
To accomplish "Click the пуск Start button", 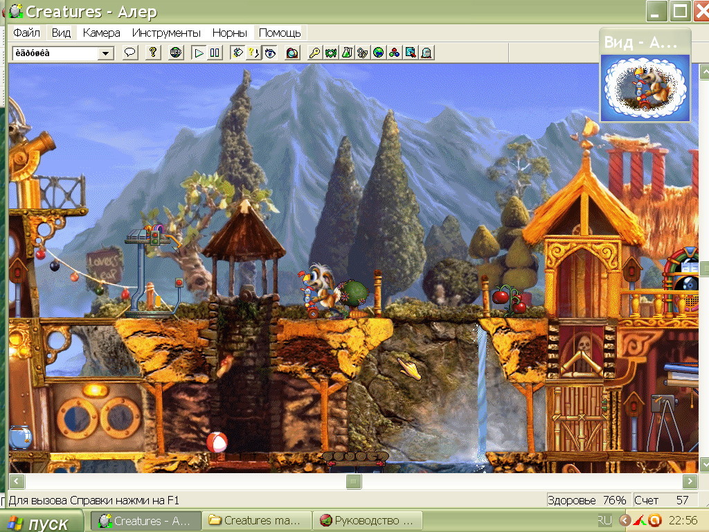I will (x=42, y=522).
